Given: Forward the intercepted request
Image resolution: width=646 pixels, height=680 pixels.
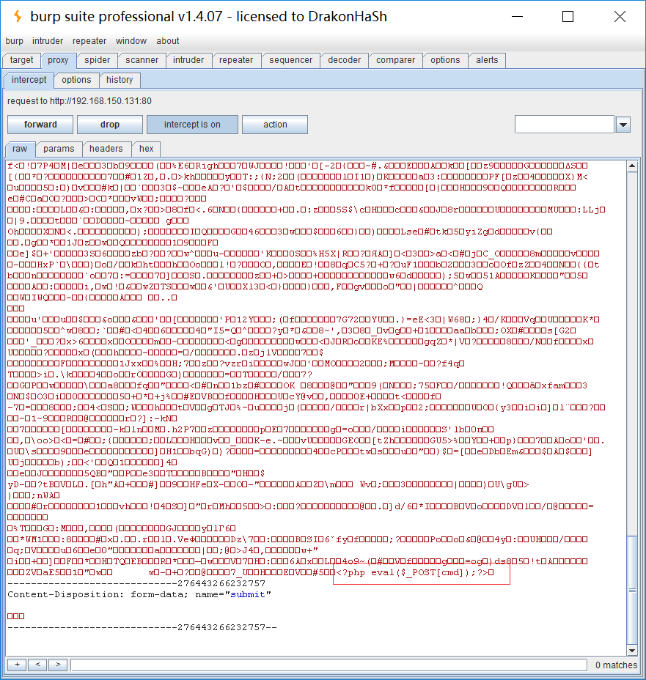Looking at the screenshot, I should [40, 125].
